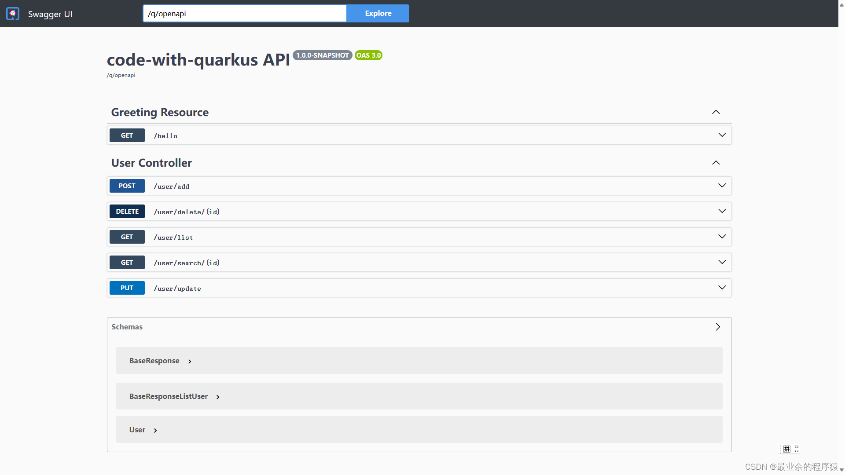Expand DELETE /user/delete/{id} chevron
This screenshot has height=475, width=845.
pos(722,211)
